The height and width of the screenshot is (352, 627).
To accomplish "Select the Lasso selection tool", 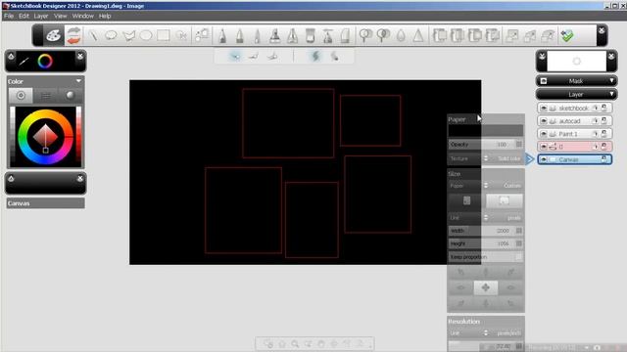I will click(111, 35).
